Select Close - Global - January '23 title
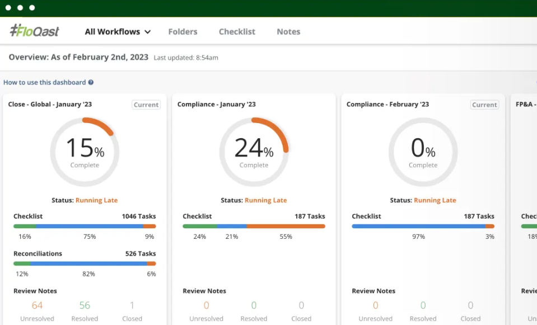The image size is (537, 325). pos(50,104)
